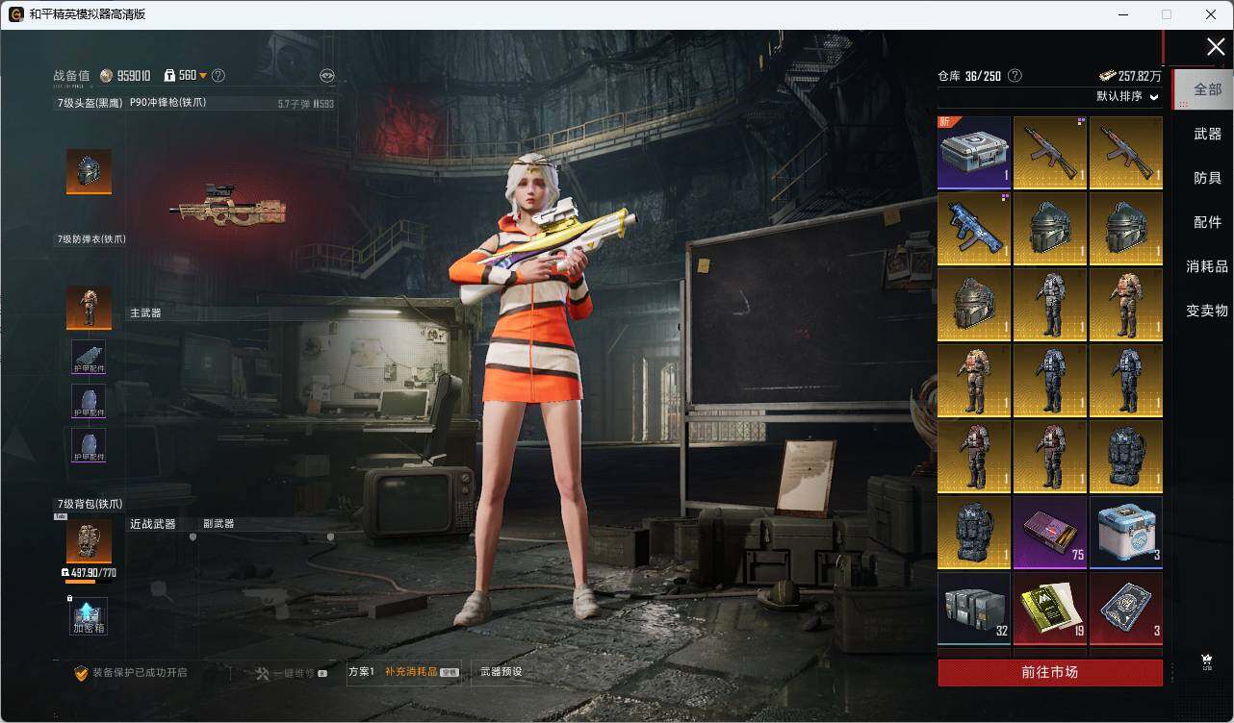The width and height of the screenshot is (1234, 723).
Task: Open the first 护甲配件 armor attachment slot
Action: click(89, 357)
